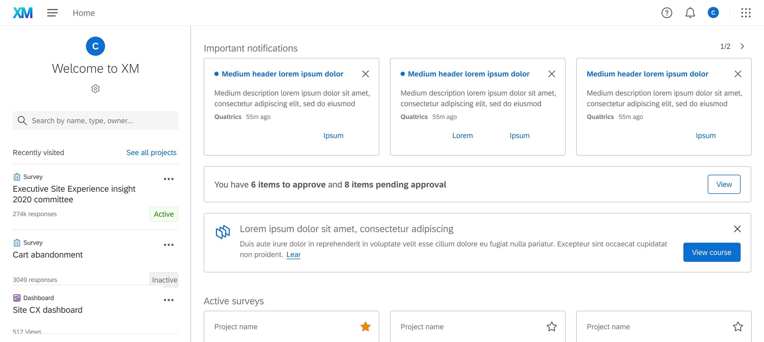The image size is (764, 342).
Task: Open settings gear under Welcome to XM
Action: [95, 89]
